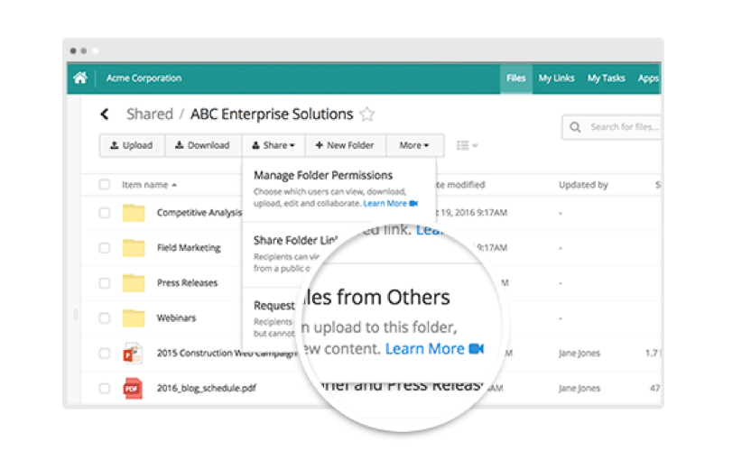Screen dimensions: 751x451
Task: Open the Field Marketing folder icon
Action: point(134,247)
